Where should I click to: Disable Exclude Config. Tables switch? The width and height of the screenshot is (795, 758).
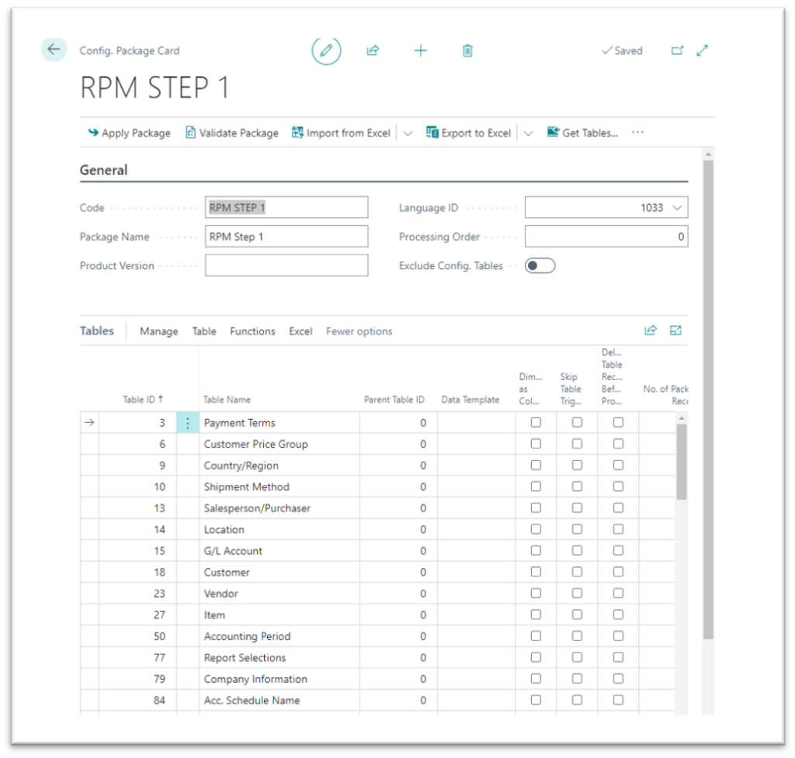(540, 265)
